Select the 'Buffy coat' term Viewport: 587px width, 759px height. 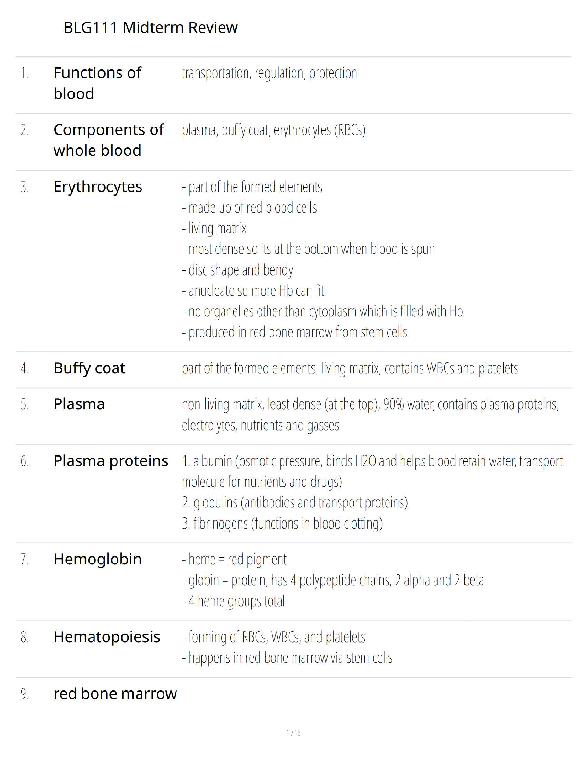pos(89,368)
